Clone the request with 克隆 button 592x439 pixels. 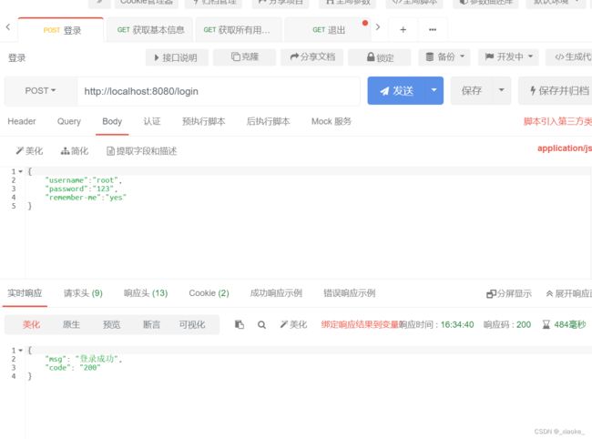tap(245, 57)
